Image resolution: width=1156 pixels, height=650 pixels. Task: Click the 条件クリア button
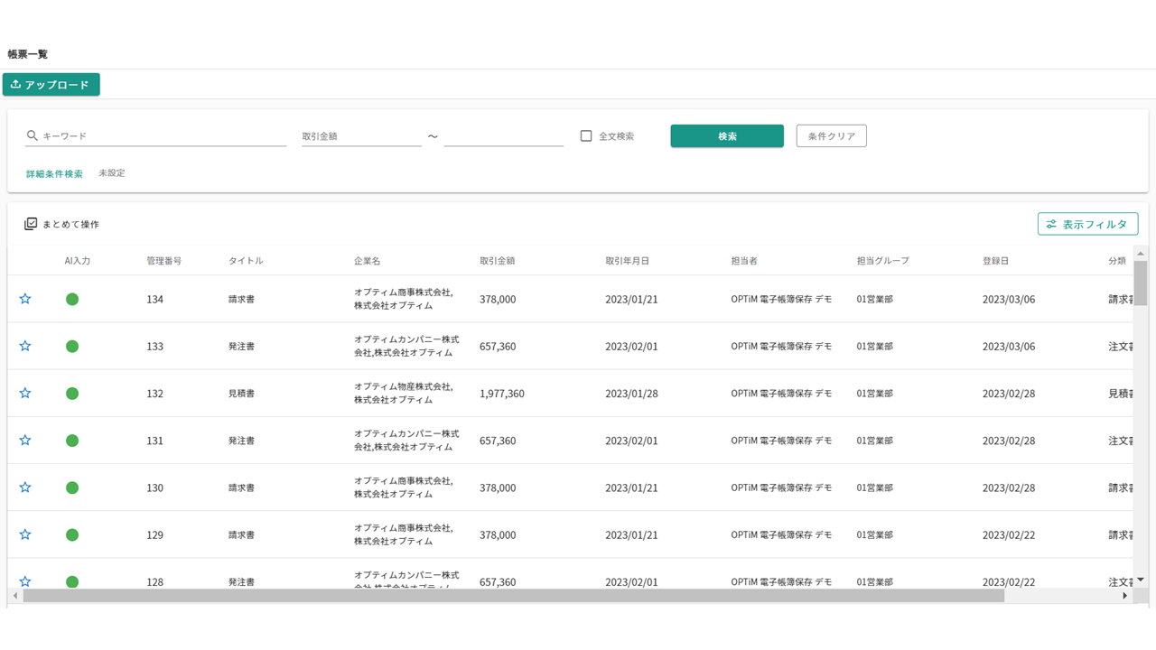click(831, 136)
